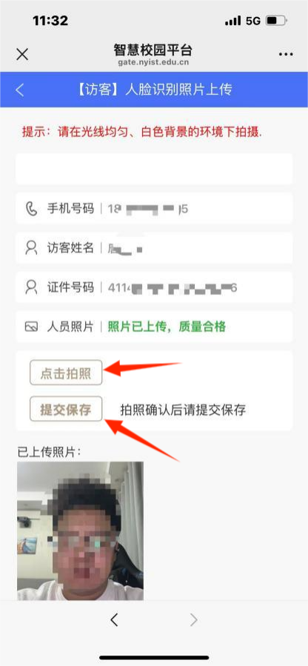Tap the person icon beside 证件号码
Image resolution: width=308 pixels, height=666 pixels.
point(31,287)
